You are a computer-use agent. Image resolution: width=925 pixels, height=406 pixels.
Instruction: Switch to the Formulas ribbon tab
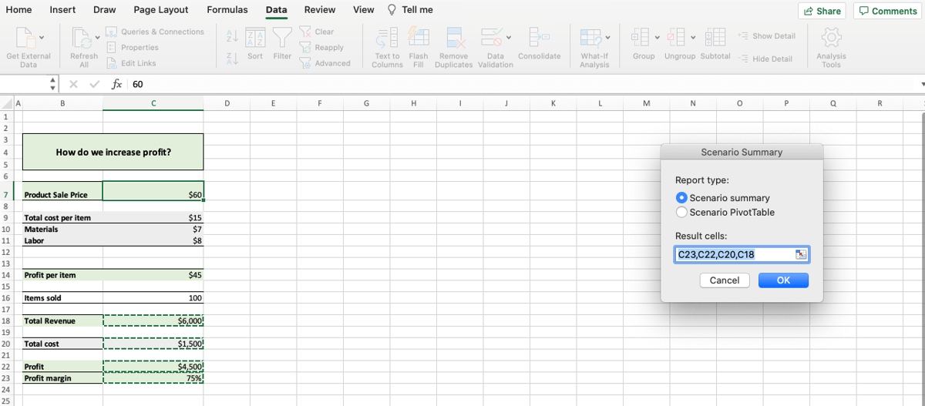click(x=227, y=10)
